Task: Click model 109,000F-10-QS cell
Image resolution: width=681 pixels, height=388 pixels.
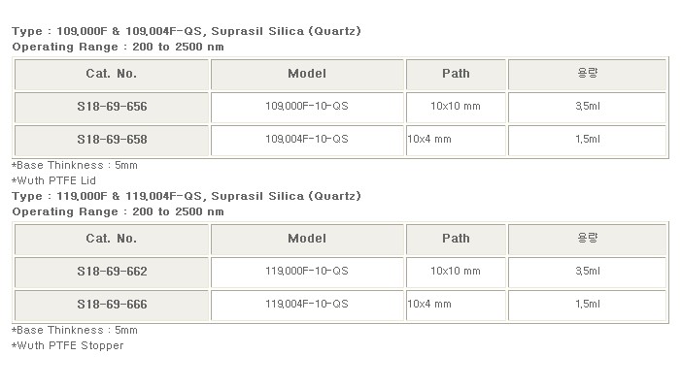Action: [307, 107]
